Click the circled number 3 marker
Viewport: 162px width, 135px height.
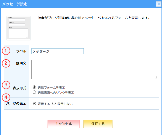[x=6, y=85]
